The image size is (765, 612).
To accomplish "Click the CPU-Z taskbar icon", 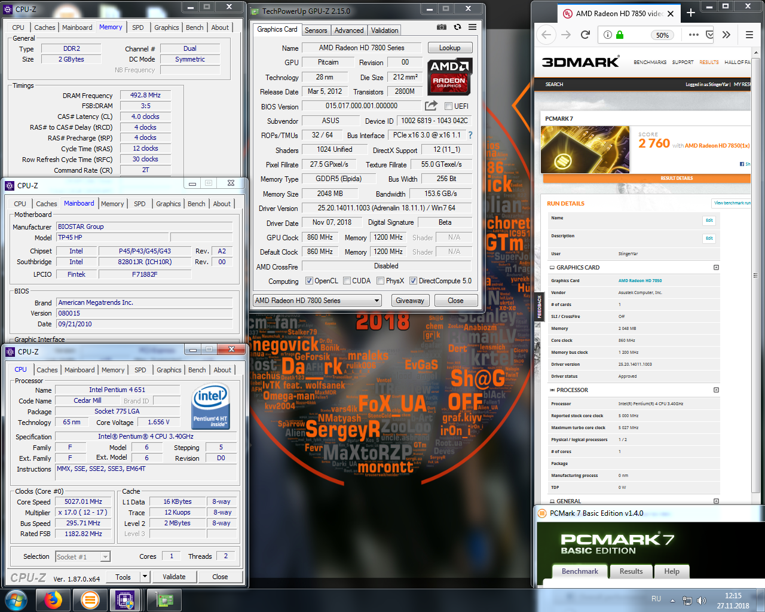I will (125, 600).
